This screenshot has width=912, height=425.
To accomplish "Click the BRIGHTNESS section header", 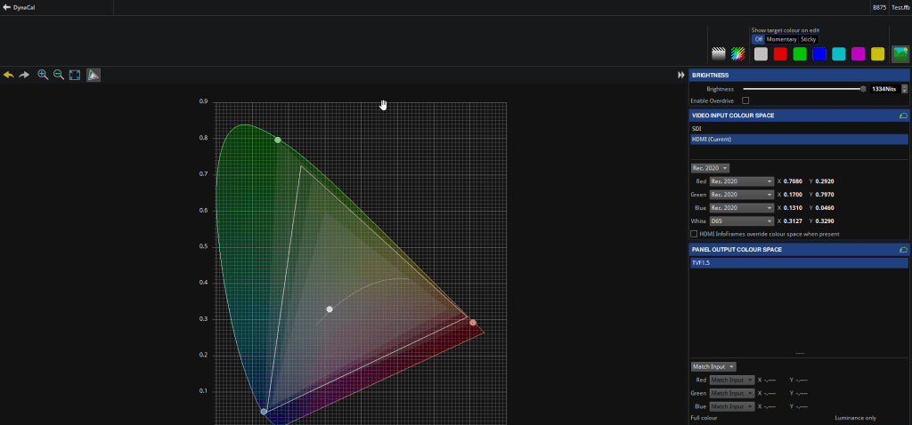I will point(799,76).
